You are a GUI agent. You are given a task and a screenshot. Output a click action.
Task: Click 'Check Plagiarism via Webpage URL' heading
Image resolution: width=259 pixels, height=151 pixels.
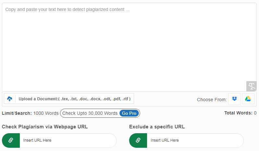point(45,127)
